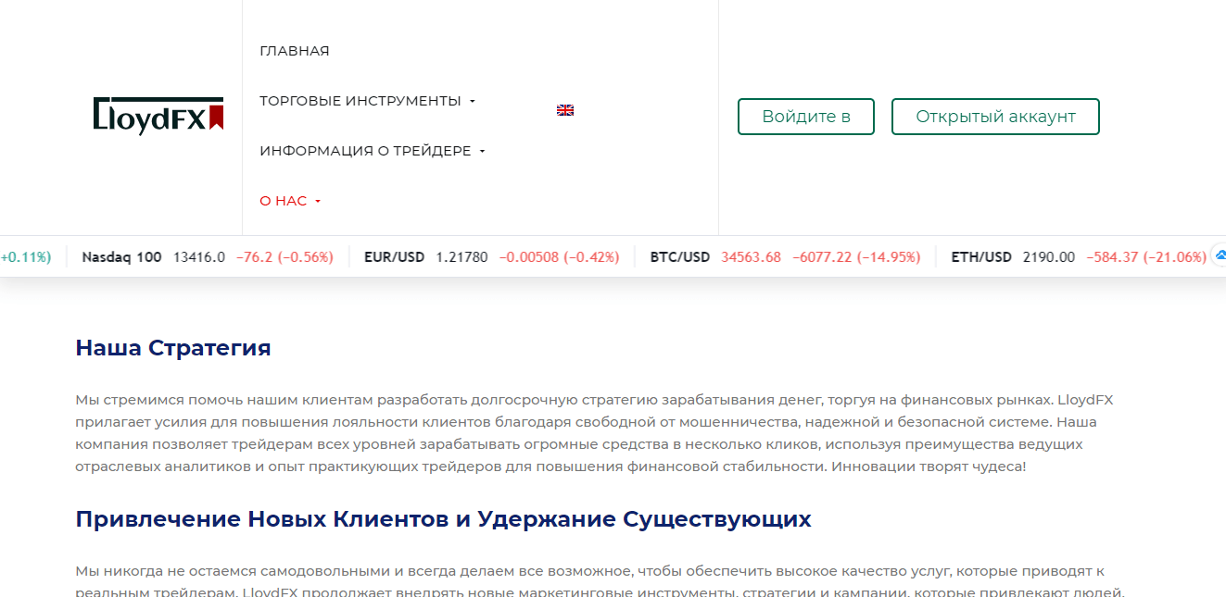This screenshot has height=597, width=1226.
Task: Click the TradingView icon at ticker edge
Action: click(x=1220, y=255)
